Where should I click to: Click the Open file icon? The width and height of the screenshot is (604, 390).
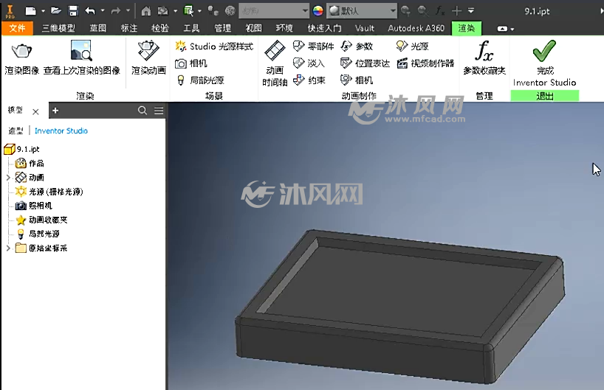56,11
